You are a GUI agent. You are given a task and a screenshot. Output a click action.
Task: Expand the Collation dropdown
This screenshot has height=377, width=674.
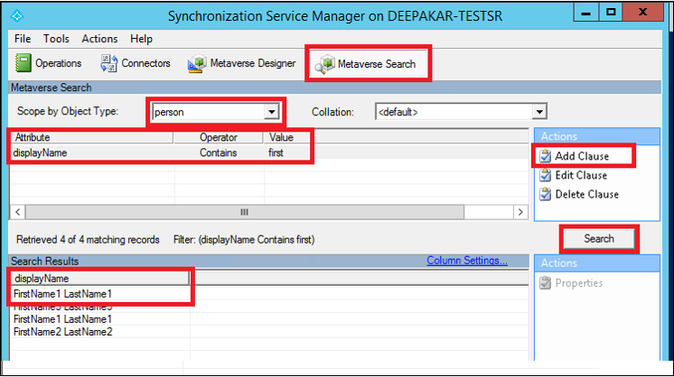(539, 112)
